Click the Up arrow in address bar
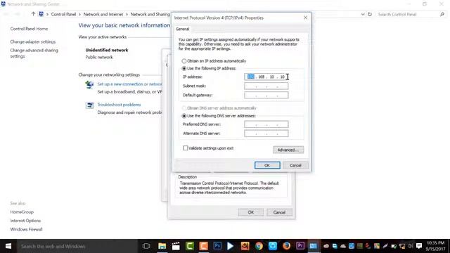 point(33,14)
